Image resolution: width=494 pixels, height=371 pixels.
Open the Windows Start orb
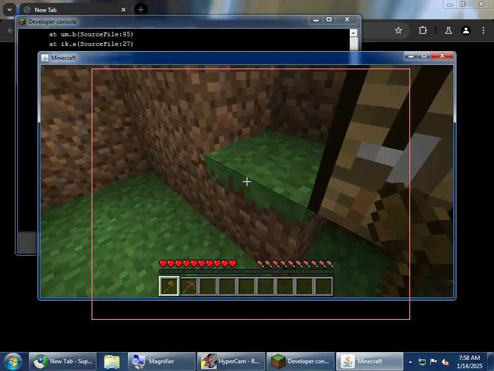tap(13, 361)
